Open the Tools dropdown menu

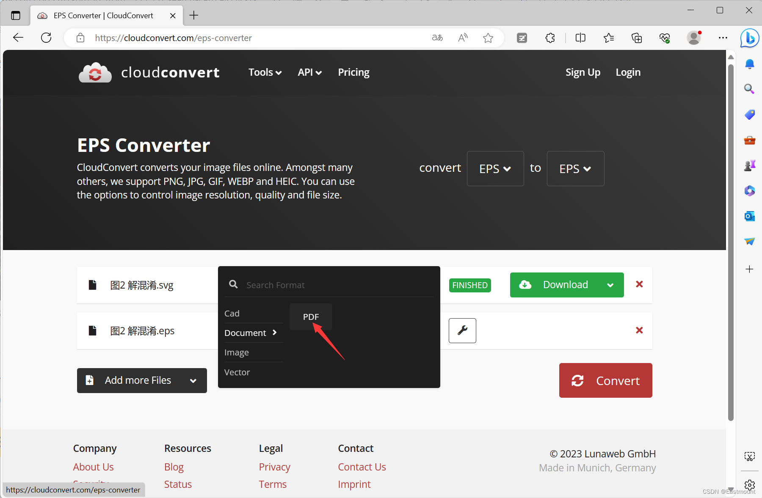(265, 72)
